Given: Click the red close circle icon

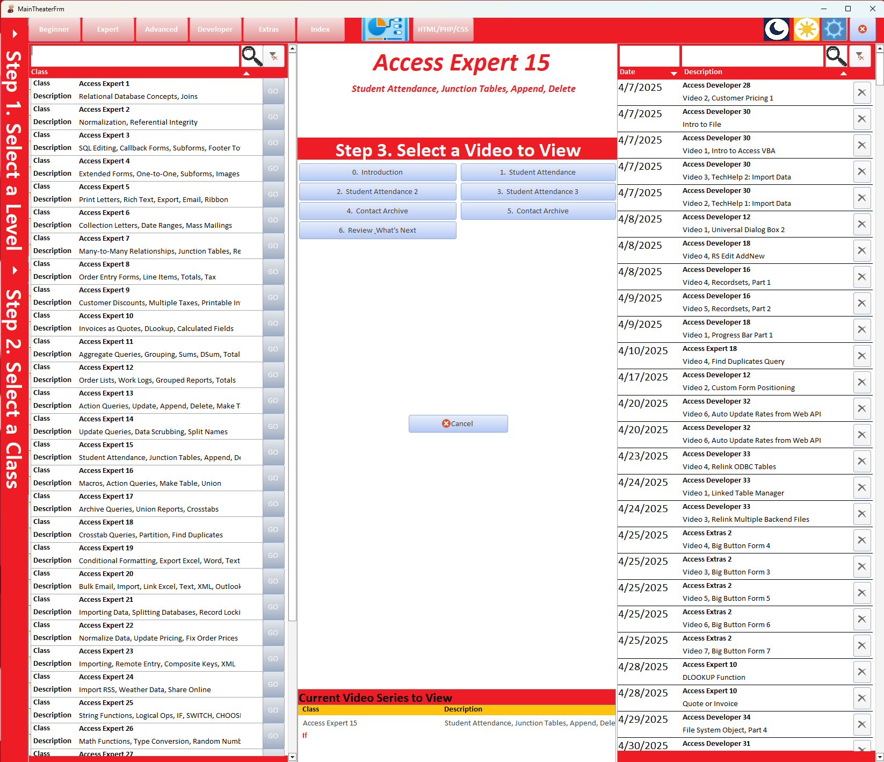Looking at the screenshot, I should pos(863,29).
